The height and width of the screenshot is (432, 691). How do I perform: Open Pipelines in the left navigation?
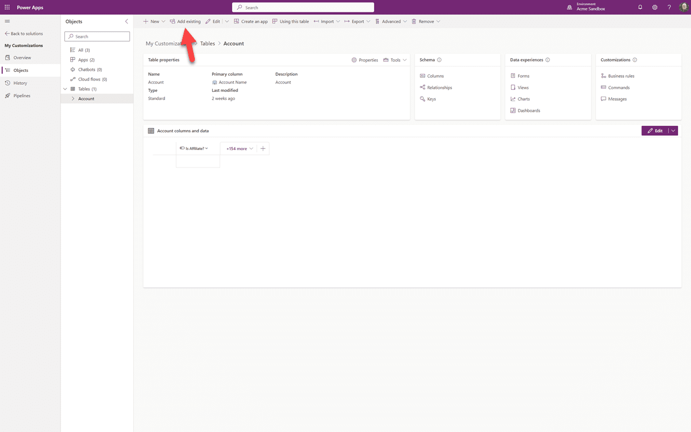tap(22, 96)
